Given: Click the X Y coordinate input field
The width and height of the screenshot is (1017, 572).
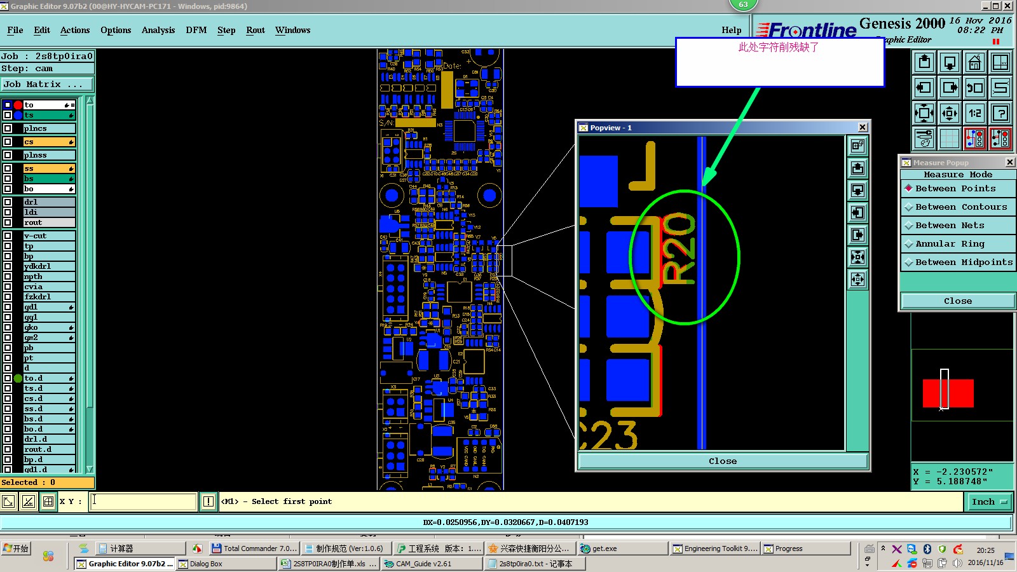Looking at the screenshot, I should point(143,501).
